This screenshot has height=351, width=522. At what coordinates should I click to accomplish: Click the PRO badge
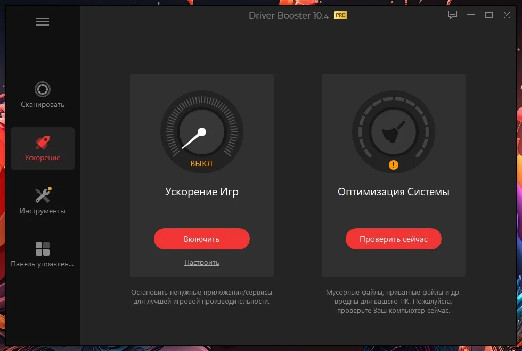[340, 15]
